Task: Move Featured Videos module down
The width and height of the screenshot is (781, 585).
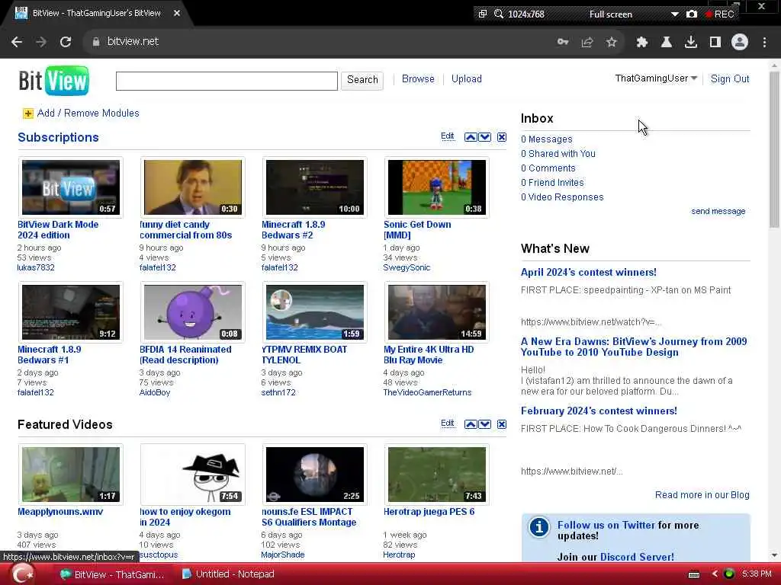Action: 484,424
